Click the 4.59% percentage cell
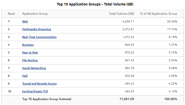This screenshot has width=185, height=105. coord(173,76)
